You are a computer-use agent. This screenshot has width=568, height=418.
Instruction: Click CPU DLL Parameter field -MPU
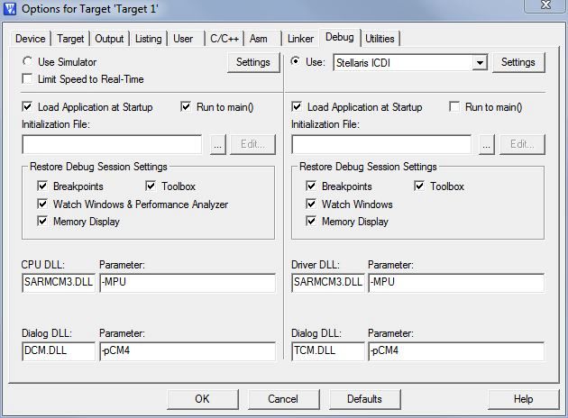pyautogui.click(x=188, y=282)
